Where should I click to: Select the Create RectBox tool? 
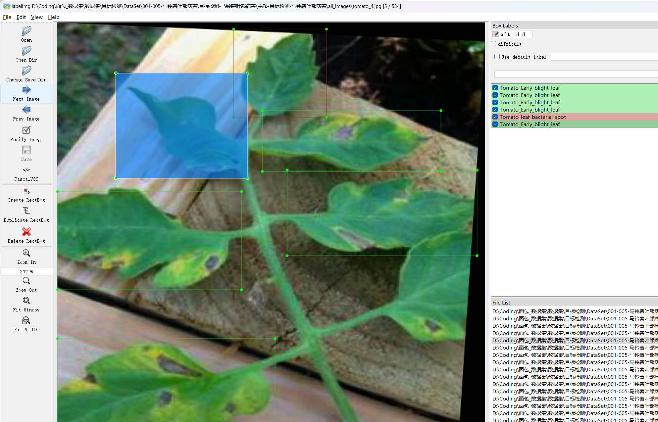[x=26, y=191]
